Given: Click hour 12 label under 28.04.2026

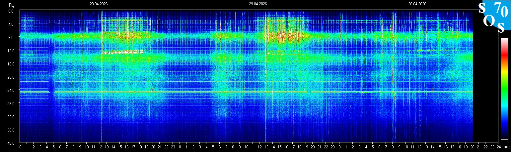Looking at the screenshot, I should tap(100, 147).
